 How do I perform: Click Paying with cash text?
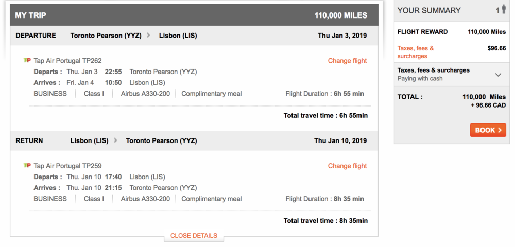pos(420,79)
